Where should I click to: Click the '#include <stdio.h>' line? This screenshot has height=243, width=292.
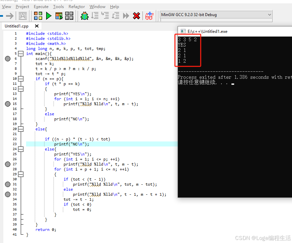point(47,34)
